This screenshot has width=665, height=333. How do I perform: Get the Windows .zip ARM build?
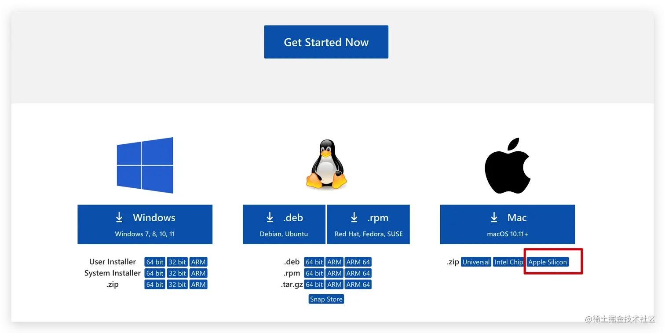198,285
